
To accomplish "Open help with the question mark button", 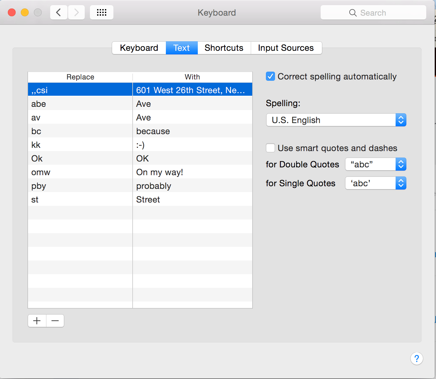I will click(x=416, y=358).
